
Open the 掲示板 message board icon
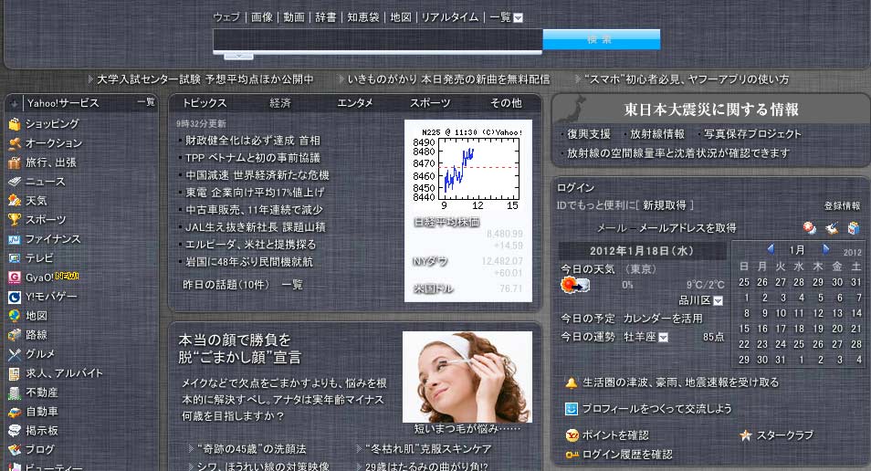pyautogui.click(x=14, y=431)
